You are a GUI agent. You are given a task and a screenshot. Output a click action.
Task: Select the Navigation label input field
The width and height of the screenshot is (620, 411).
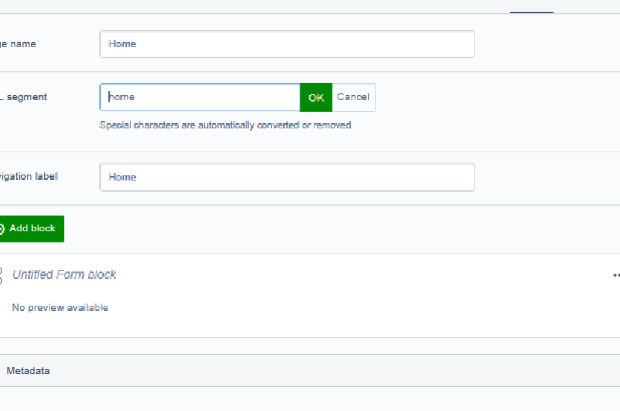[287, 177]
